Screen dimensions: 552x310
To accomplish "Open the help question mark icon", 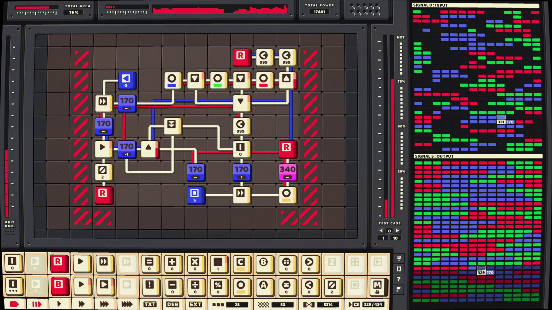I will click(399, 279).
